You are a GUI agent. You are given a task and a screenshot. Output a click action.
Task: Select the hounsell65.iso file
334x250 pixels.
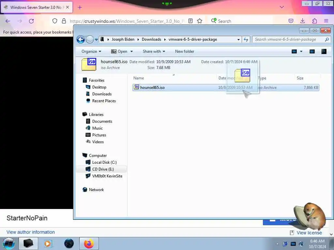tap(226, 88)
